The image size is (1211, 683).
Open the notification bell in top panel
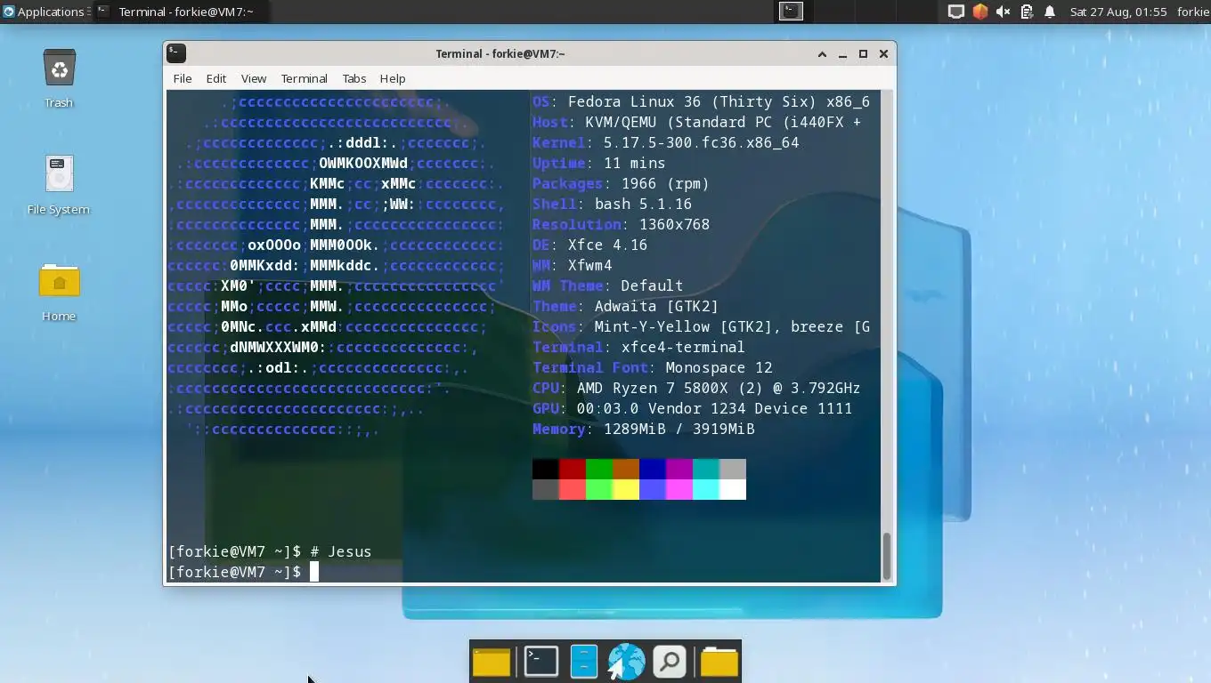(x=1050, y=12)
